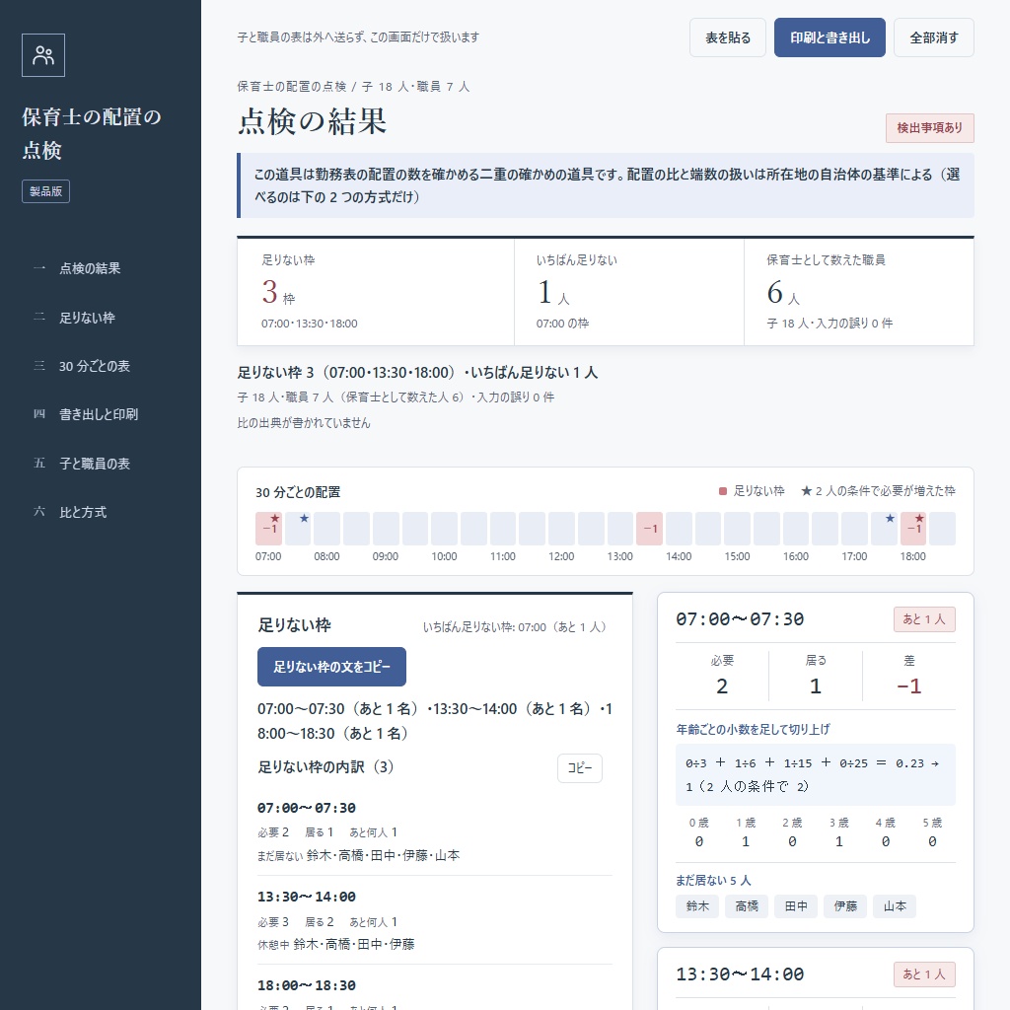The width and height of the screenshot is (1010, 1010).
Task: Click the 表を貼る button
Action: (x=728, y=38)
